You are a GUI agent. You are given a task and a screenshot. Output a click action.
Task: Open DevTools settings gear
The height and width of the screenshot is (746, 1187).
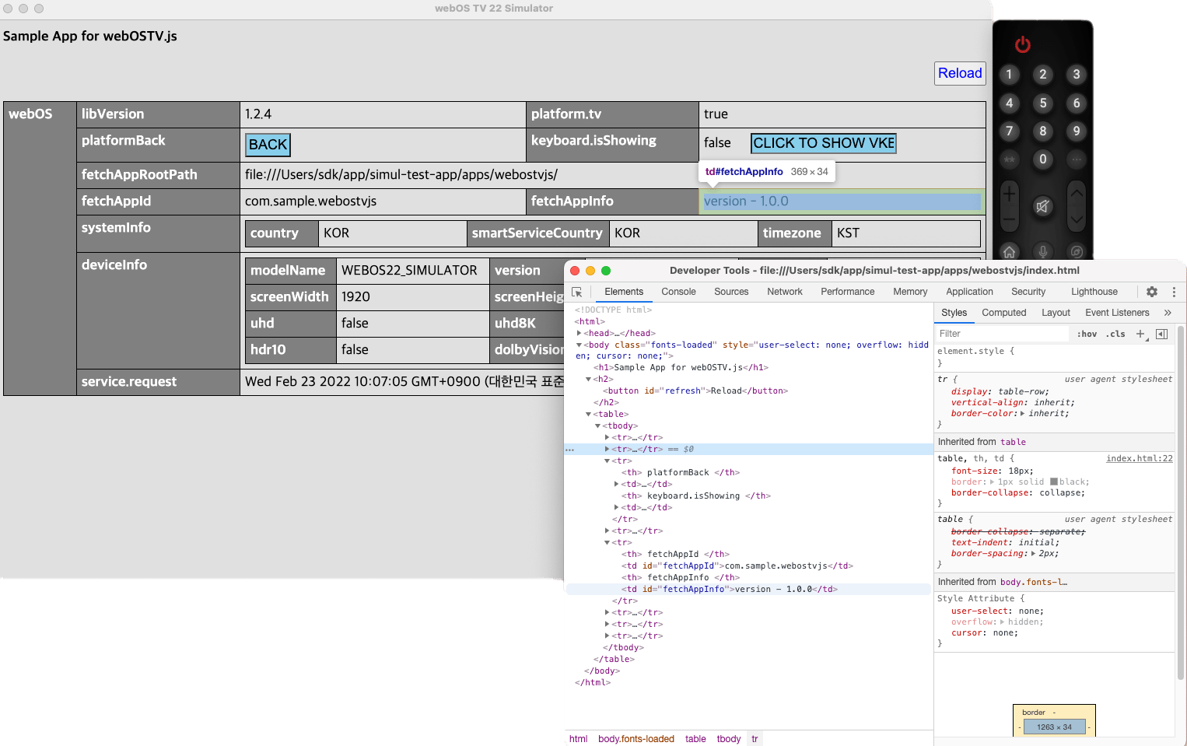pos(1152,292)
